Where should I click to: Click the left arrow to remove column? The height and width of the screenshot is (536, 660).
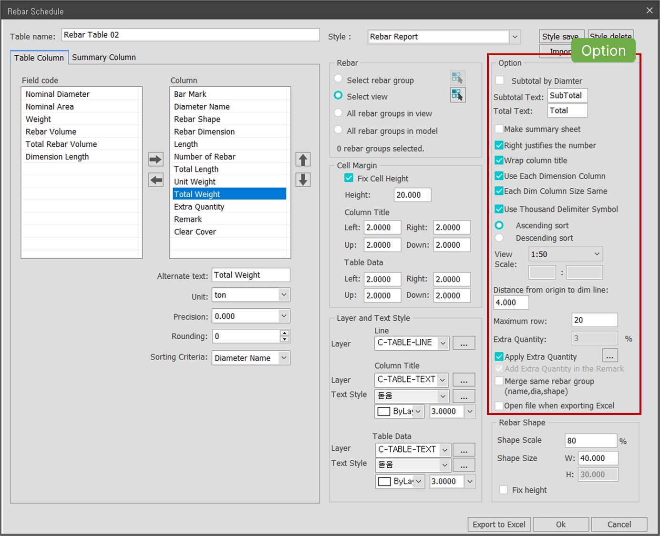155,180
